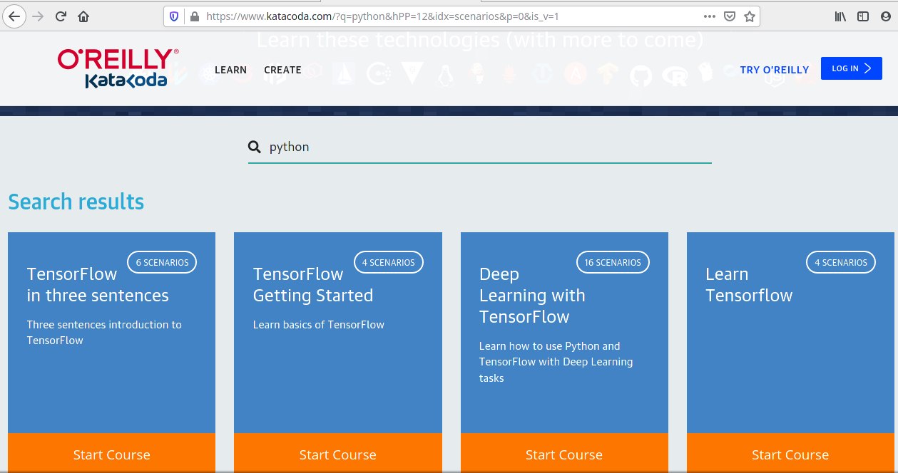Save page to Pocket icon
Viewport: 898px width, 473px height.
pyautogui.click(x=730, y=16)
